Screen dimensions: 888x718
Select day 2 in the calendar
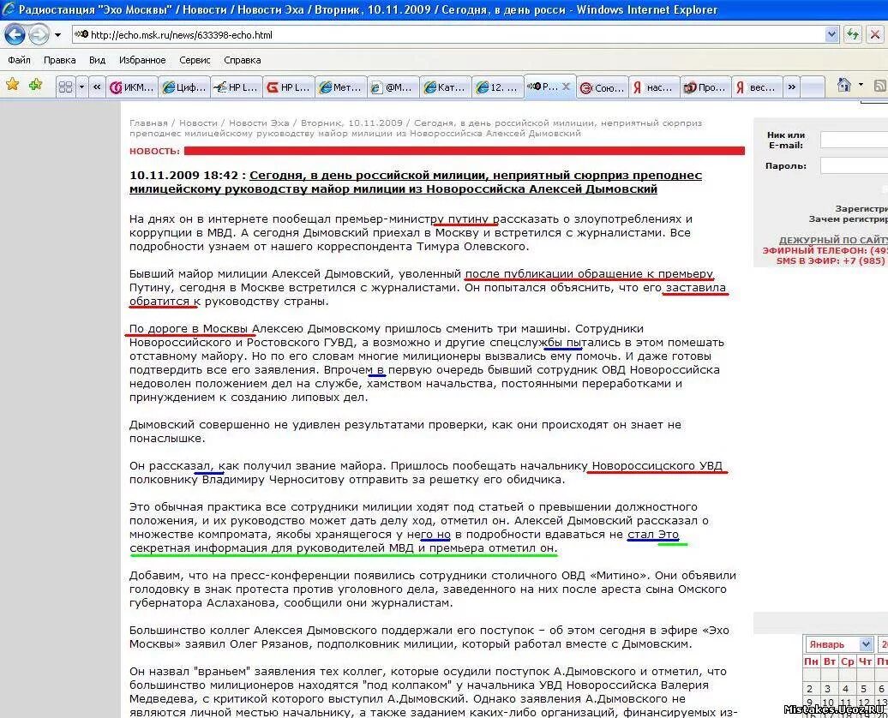[x=810, y=689]
